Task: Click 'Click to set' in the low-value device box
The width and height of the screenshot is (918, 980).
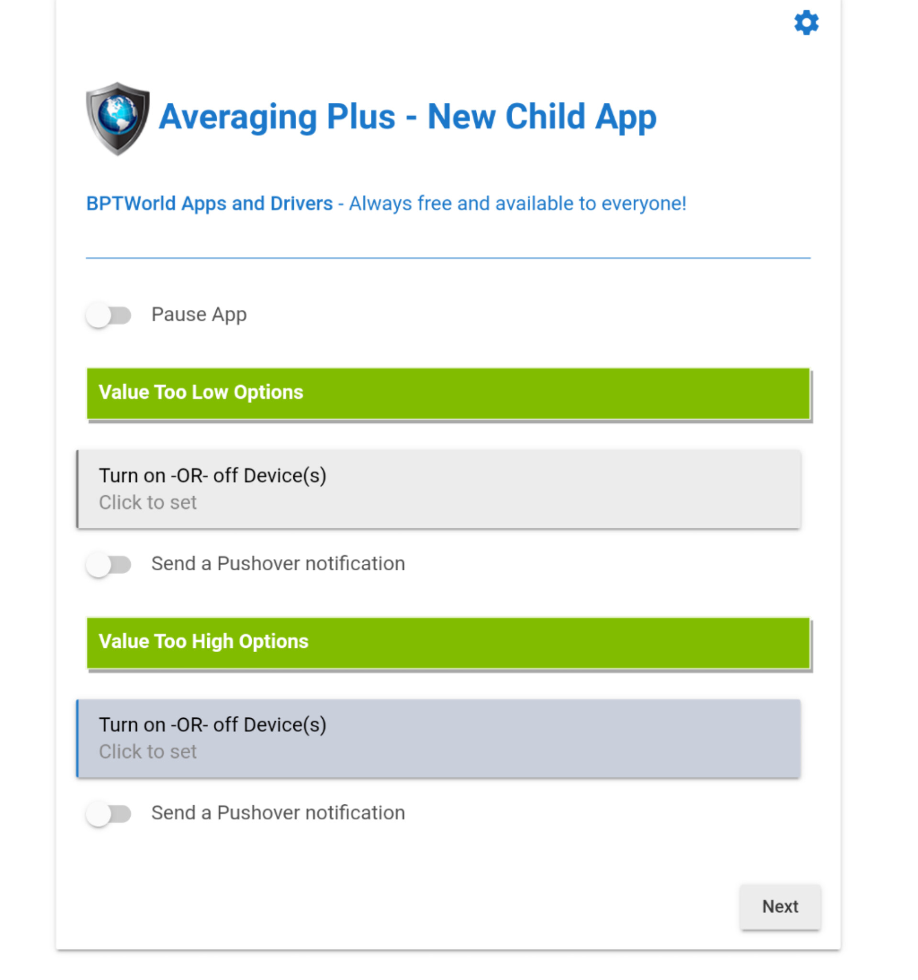Action: pyautogui.click(x=148, y=502)
